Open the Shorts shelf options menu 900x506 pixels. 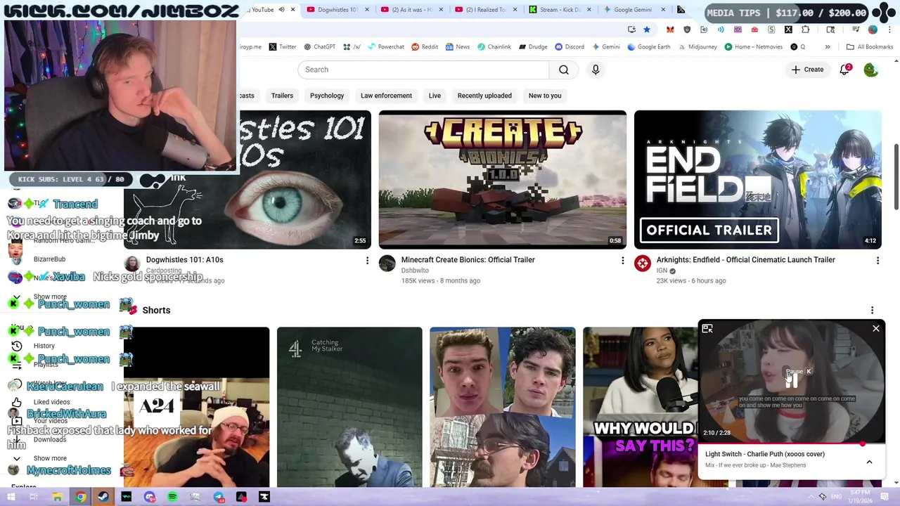[x=872, y=310]
